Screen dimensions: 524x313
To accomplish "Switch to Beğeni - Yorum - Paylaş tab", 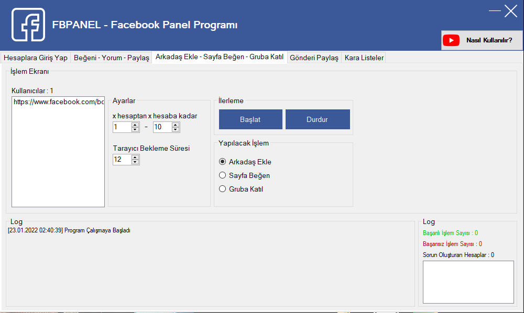I will click(112, 58).
